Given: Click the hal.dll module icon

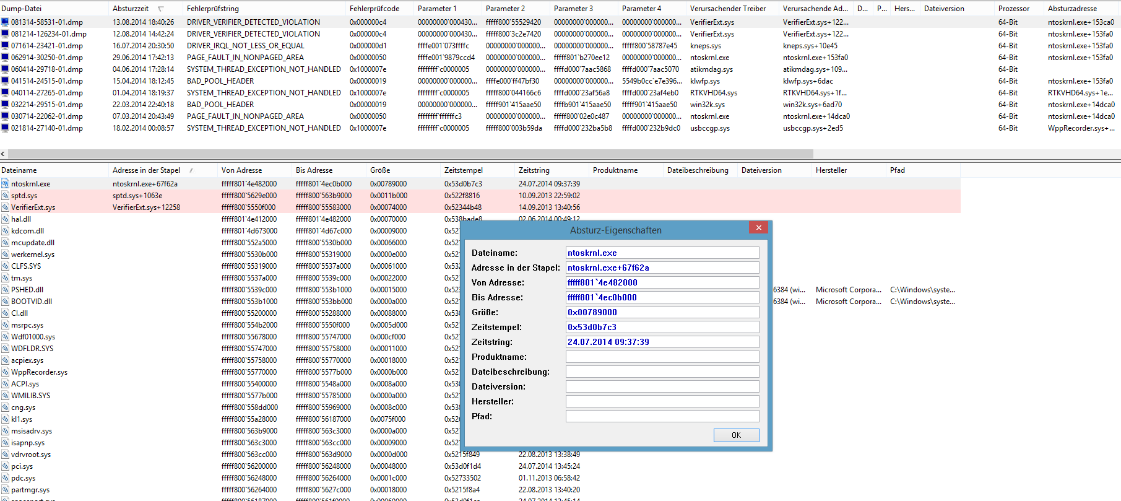Looking at the screenshot, I should 5,219.
